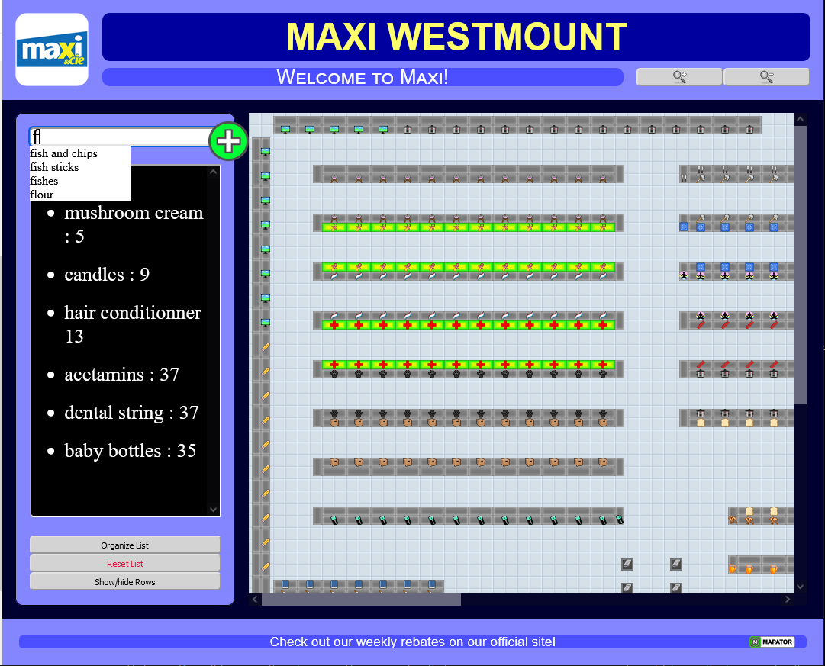
Task: Click first monitor icon on top shelf
Action: pos(285,130)
